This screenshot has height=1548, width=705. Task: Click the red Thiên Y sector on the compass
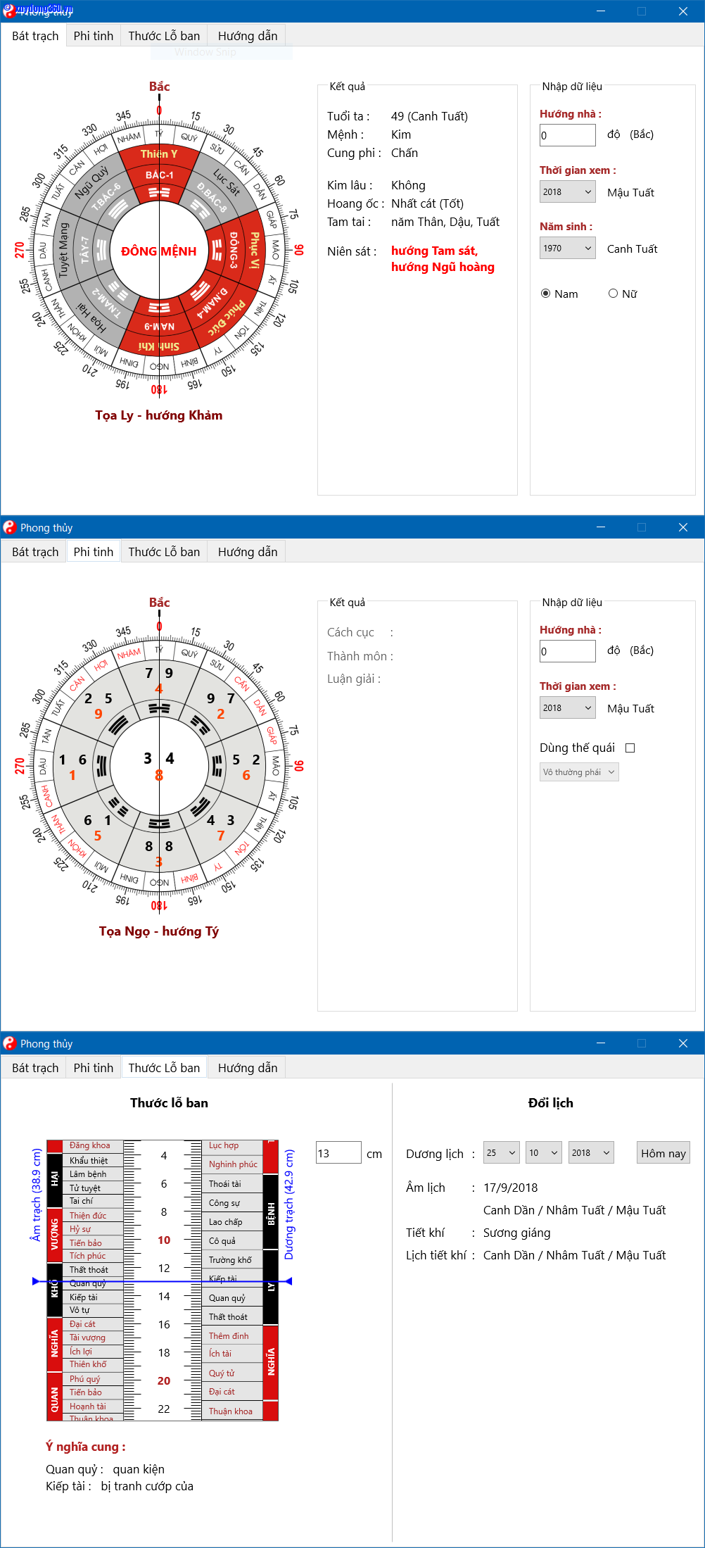[159, 154]
